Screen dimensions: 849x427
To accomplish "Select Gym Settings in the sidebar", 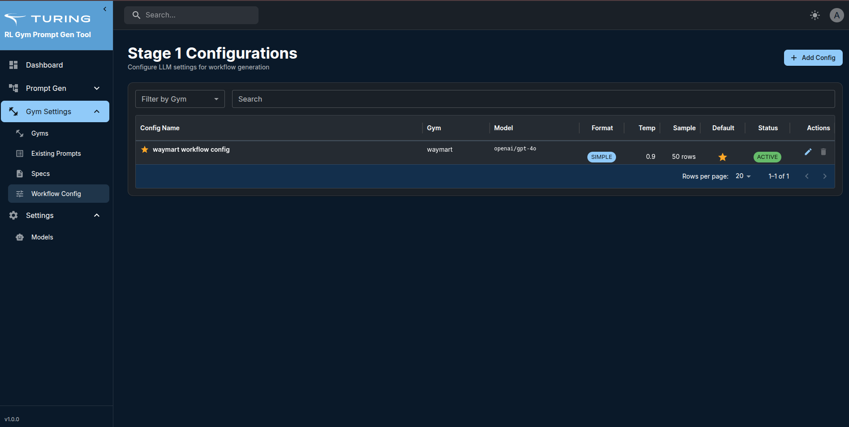I will pyautogui.click(x=48, y=111).
